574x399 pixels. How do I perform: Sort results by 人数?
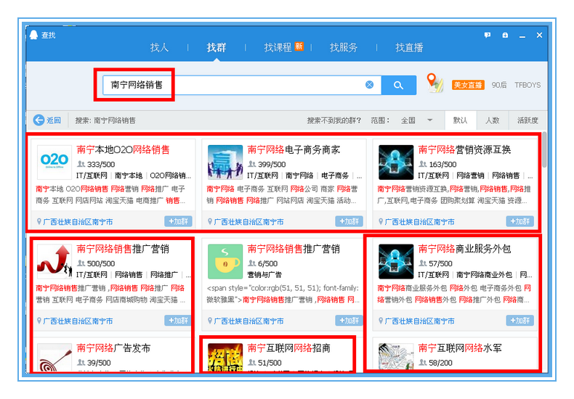pyautogui.click(x=493, y=120)
